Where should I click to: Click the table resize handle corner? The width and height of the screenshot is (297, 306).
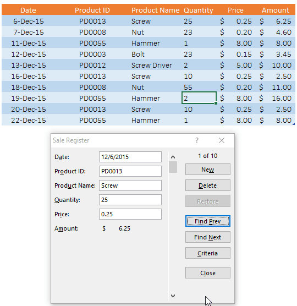point(294,124)
